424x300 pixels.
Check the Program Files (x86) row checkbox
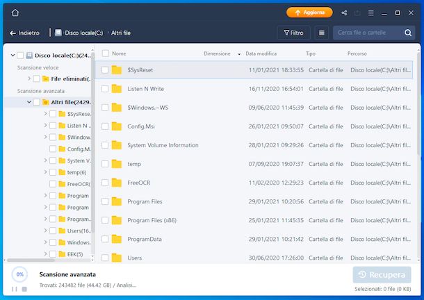click(x=105, y=220)
